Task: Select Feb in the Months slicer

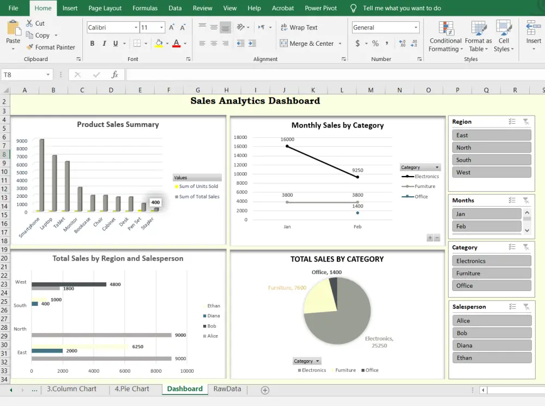Action: (486, 226)
